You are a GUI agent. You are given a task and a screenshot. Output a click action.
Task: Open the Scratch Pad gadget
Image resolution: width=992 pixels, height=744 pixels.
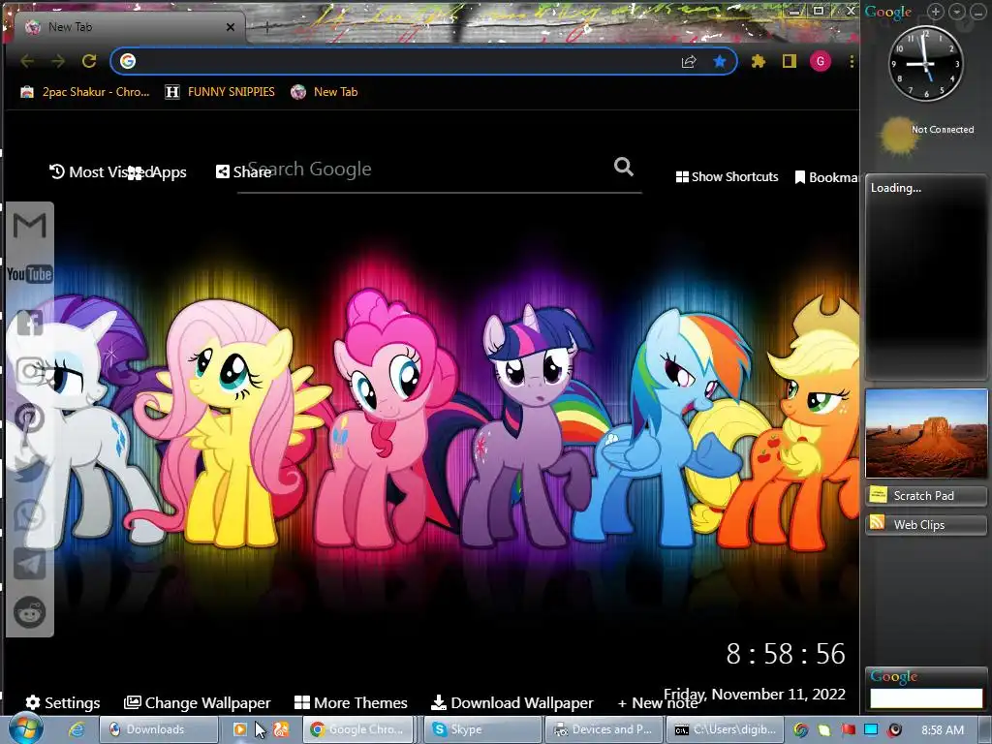[x=925, y=495]
